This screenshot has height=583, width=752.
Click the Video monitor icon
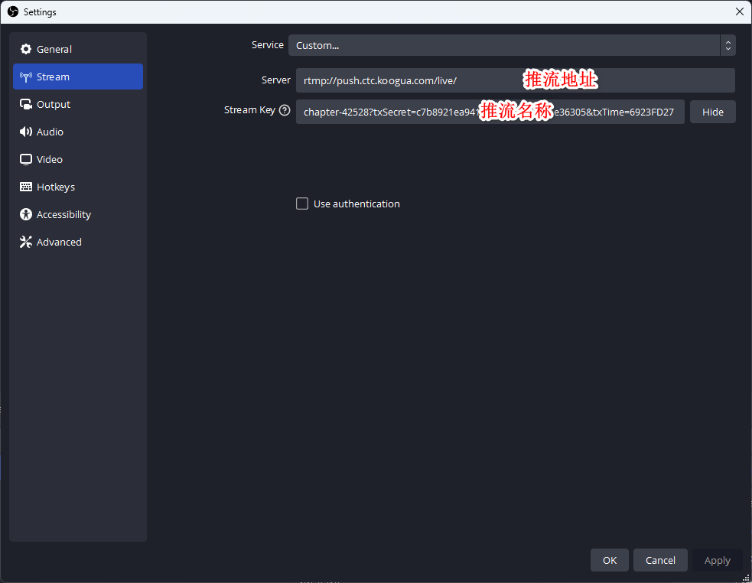[x=26, y=159]
